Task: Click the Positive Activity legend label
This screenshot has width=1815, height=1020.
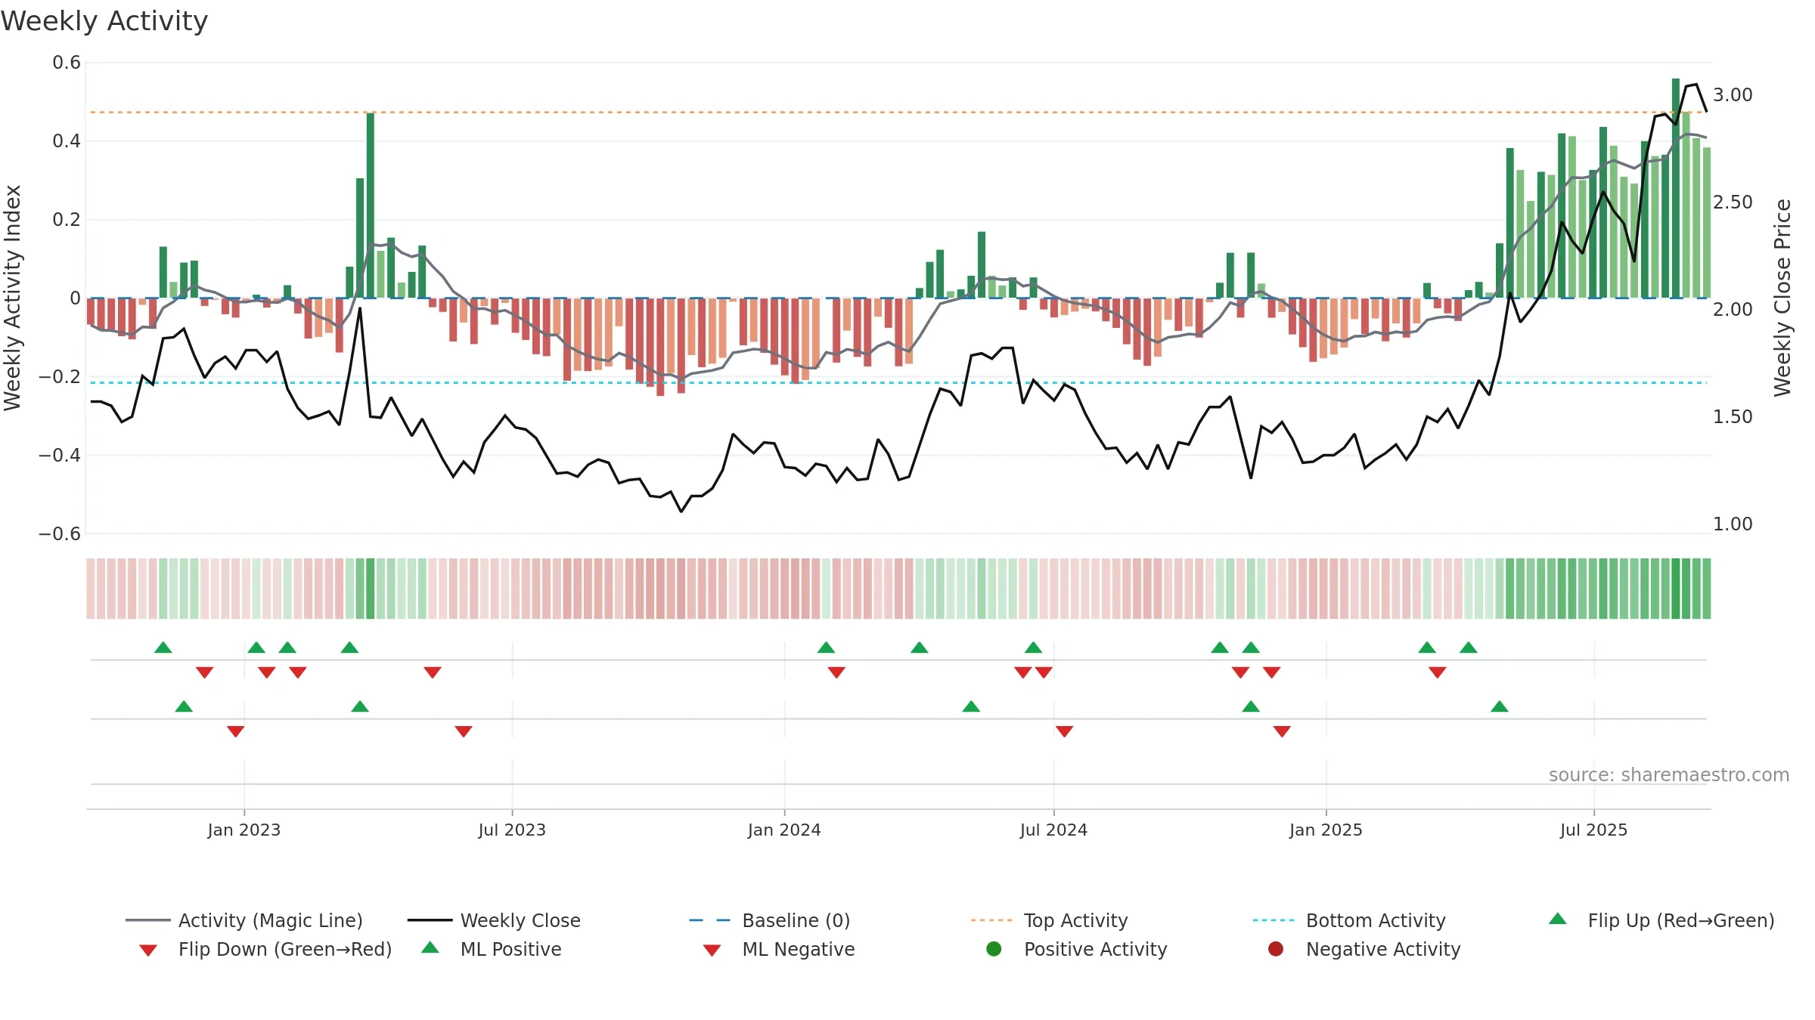Action: 1096,949
